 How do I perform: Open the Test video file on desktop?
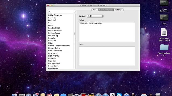[x=164, y=18]
